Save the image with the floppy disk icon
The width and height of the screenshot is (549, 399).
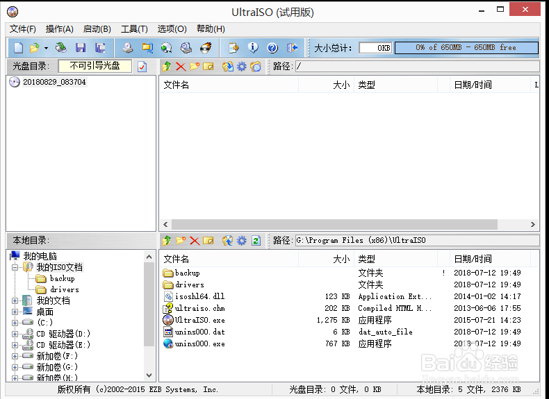click(81, 48)
